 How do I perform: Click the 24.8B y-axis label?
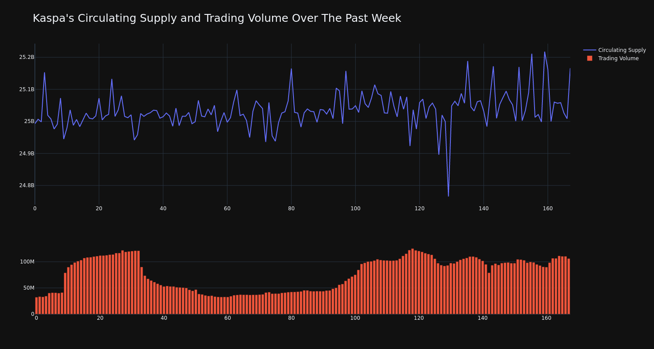point(27,185)
